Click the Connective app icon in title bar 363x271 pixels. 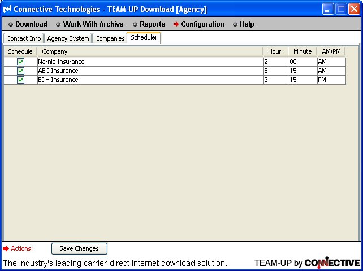tap(7, 9)
